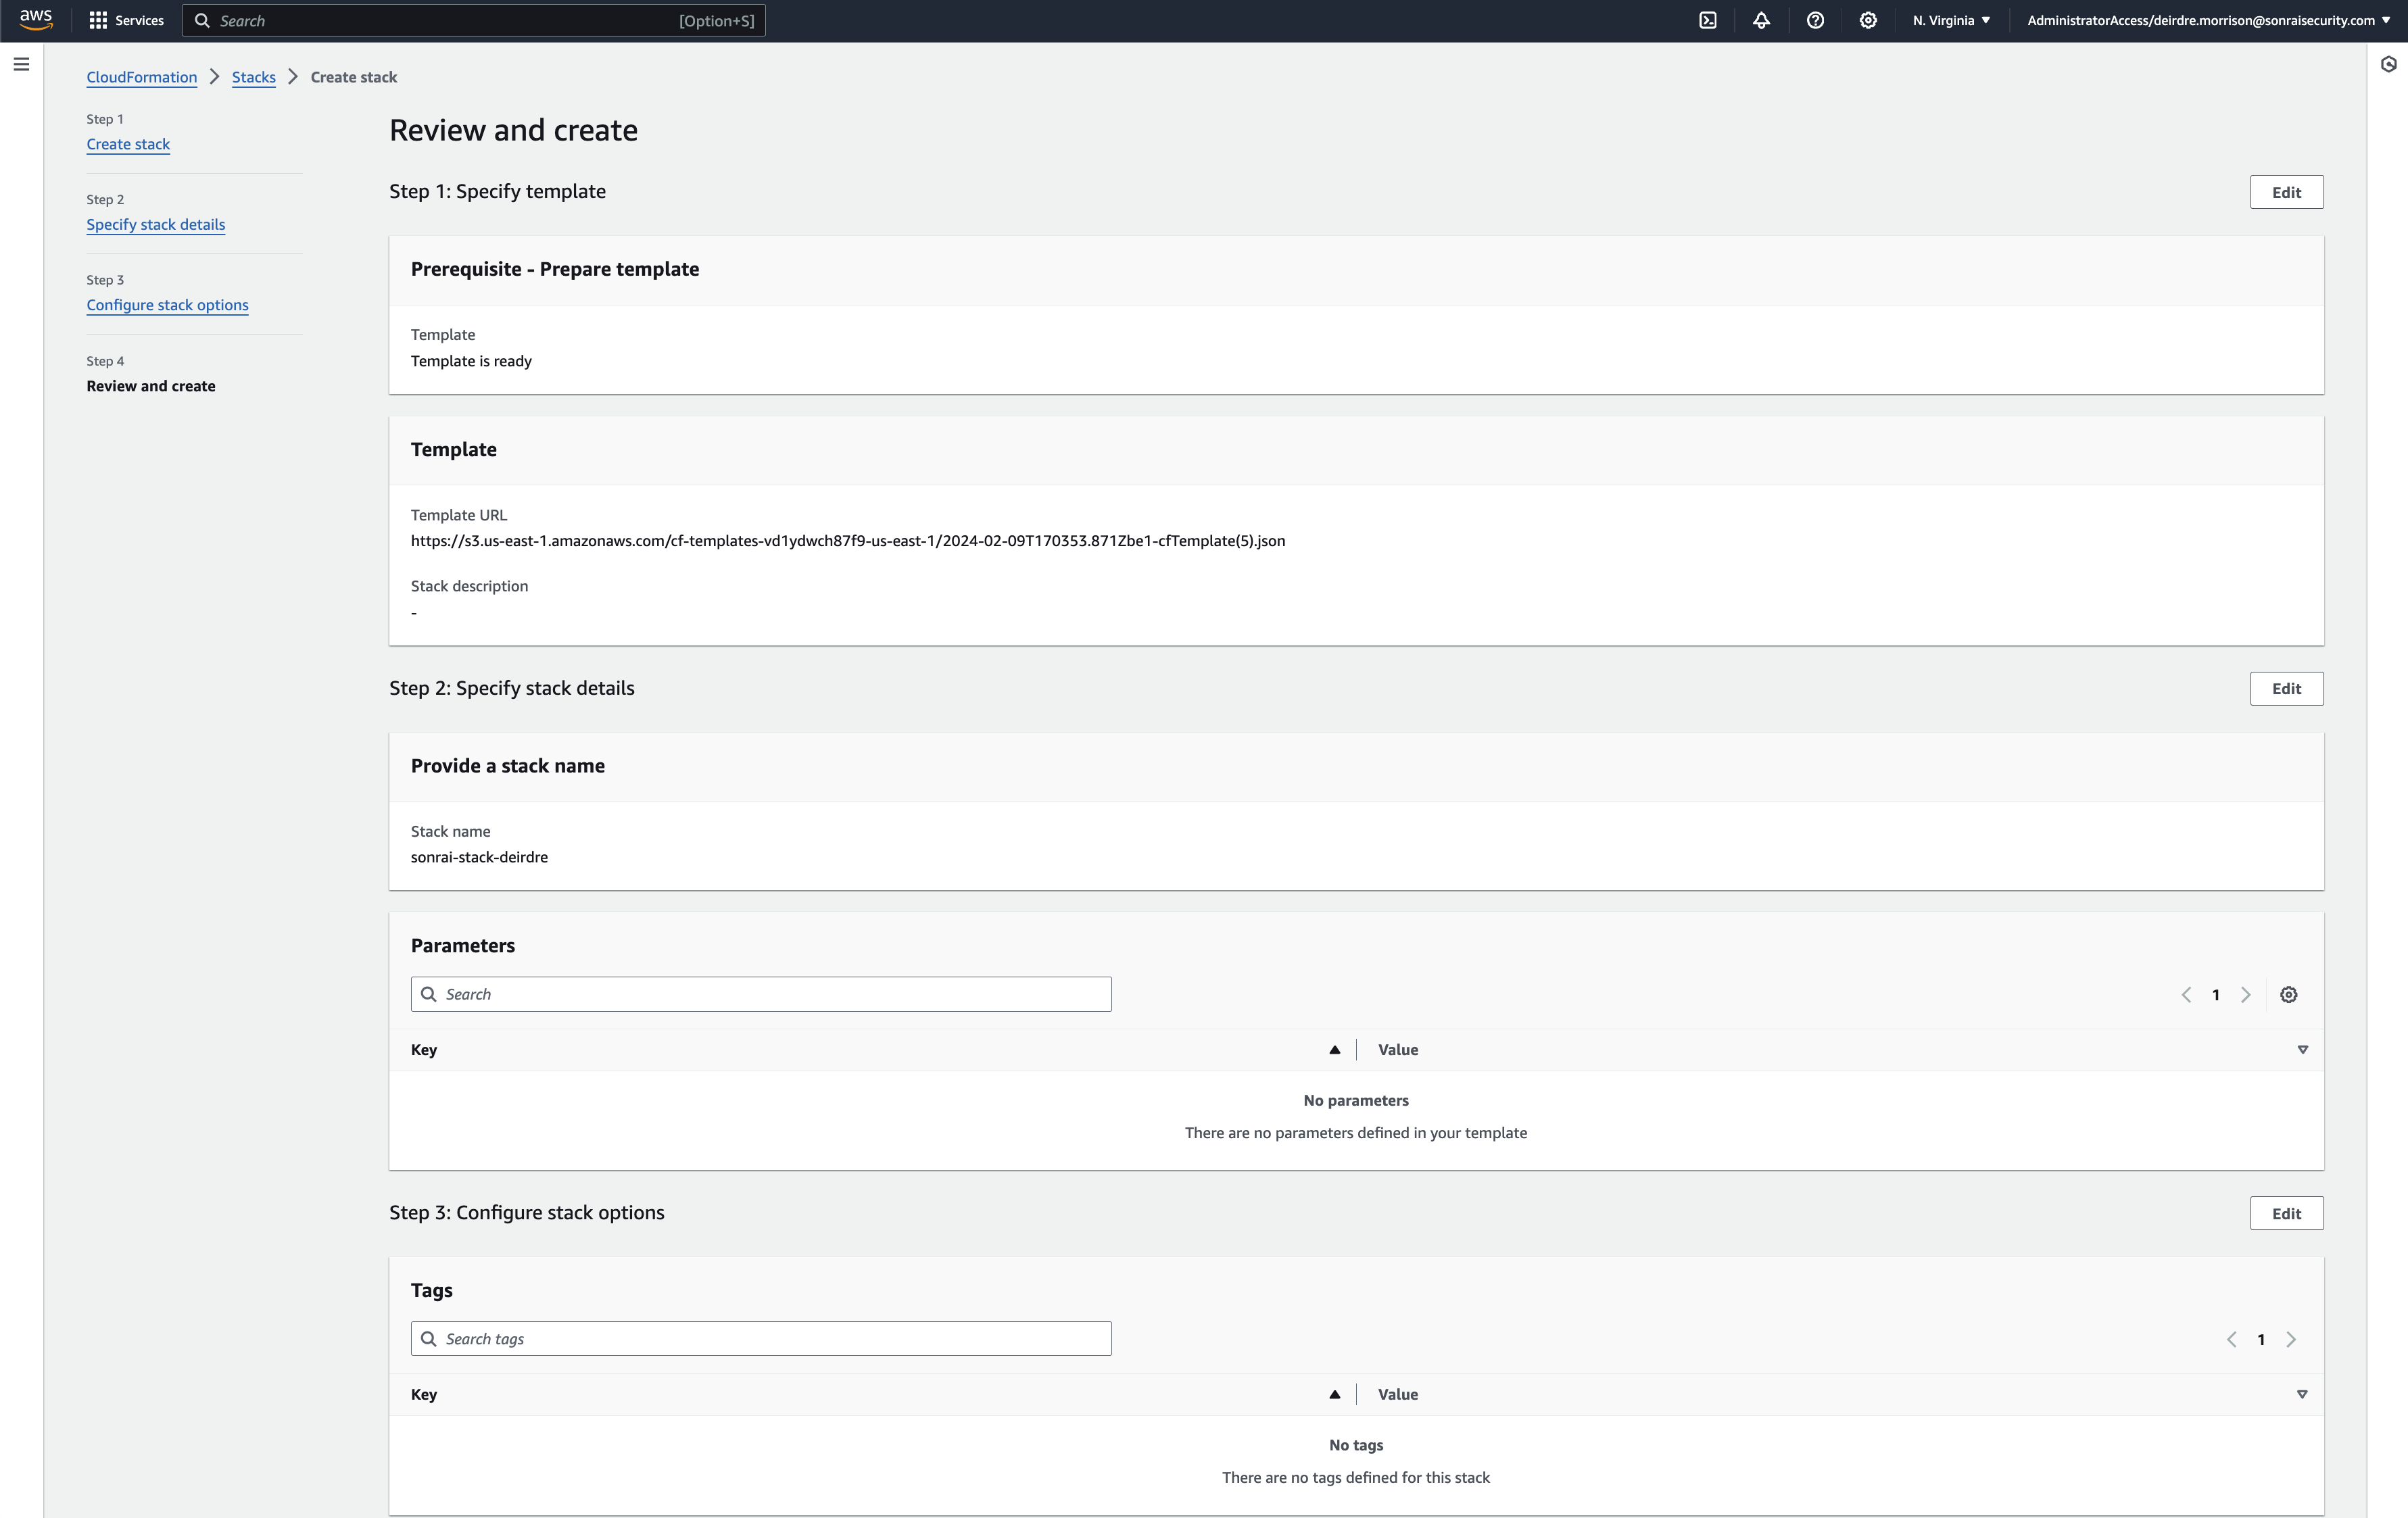Open the AdministratorAccess account menu

pyautogui.click(x=2208, y=20)
